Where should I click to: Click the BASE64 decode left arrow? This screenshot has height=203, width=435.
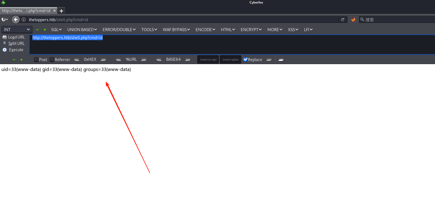click(x=159, y=60)
